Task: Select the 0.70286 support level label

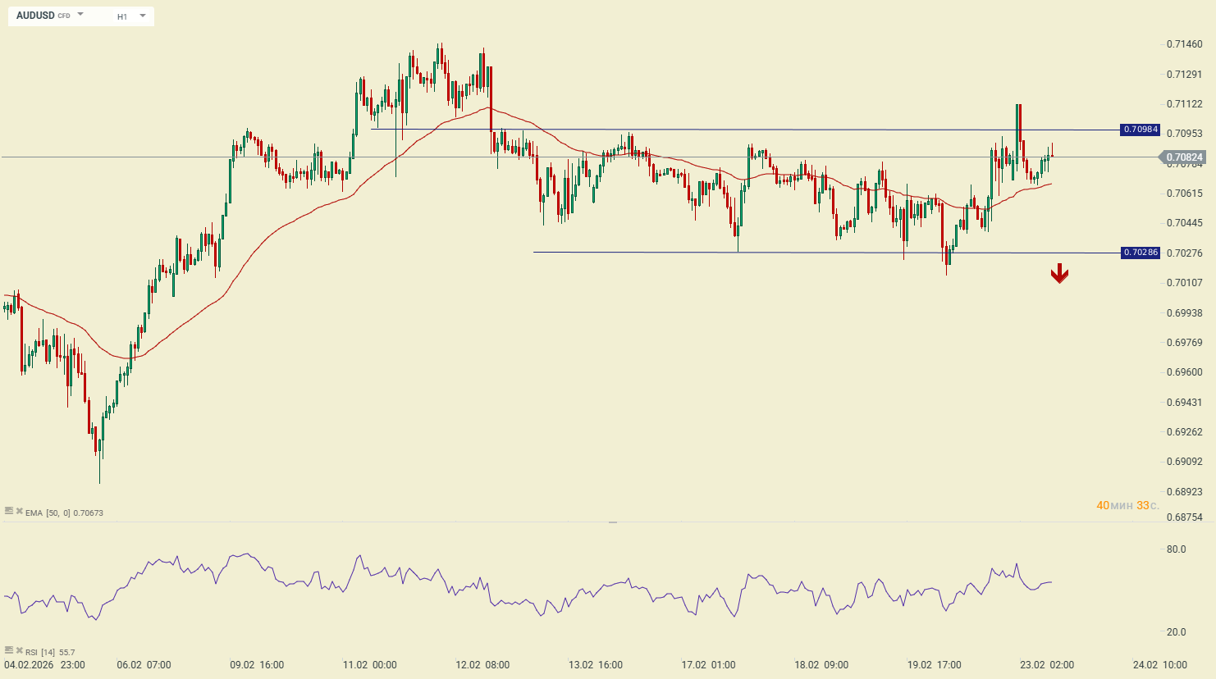Action: 1141,253
